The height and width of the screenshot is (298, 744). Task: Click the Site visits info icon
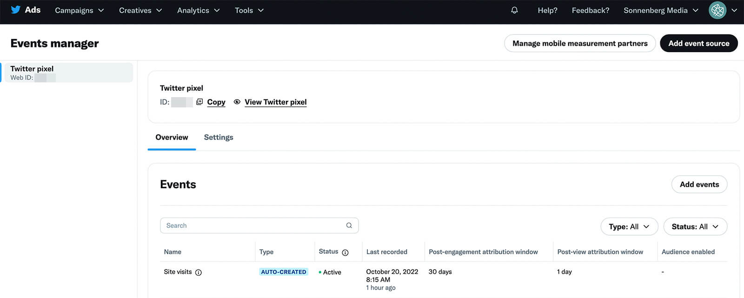(199, 272)
